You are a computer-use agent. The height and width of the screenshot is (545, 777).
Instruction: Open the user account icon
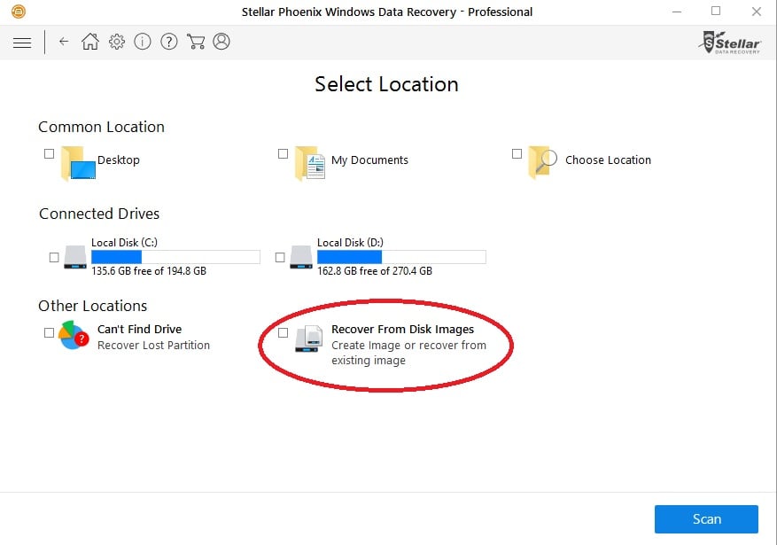pyautogui.click(x=221, y=42)
